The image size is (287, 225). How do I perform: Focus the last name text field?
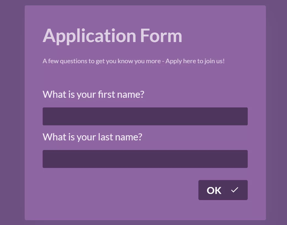(145, 159)
